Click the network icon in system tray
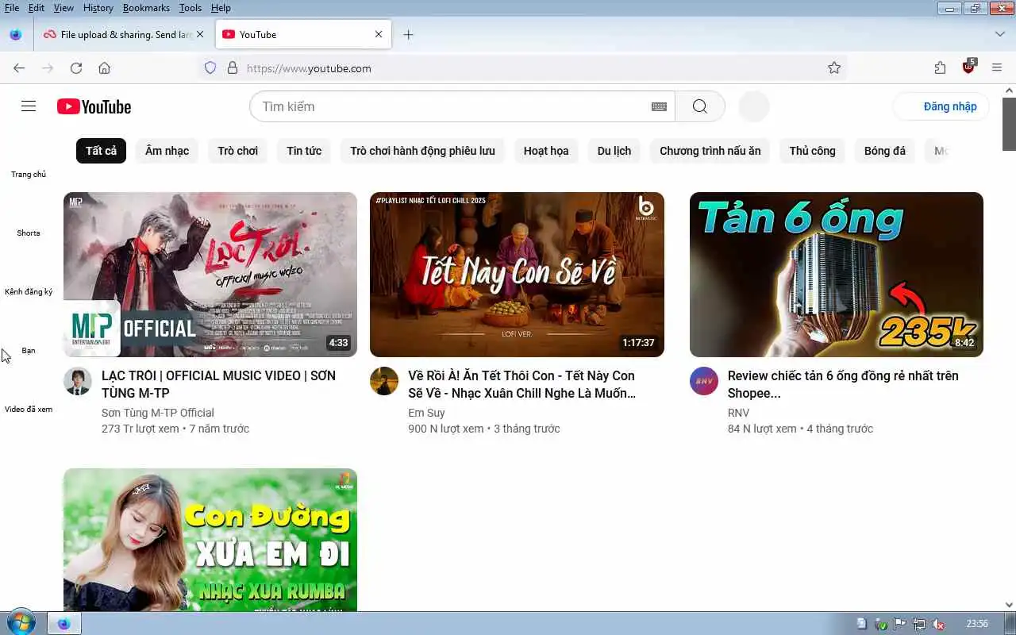The height and width of the screenshot is (635, 1016). pos(919,624)
